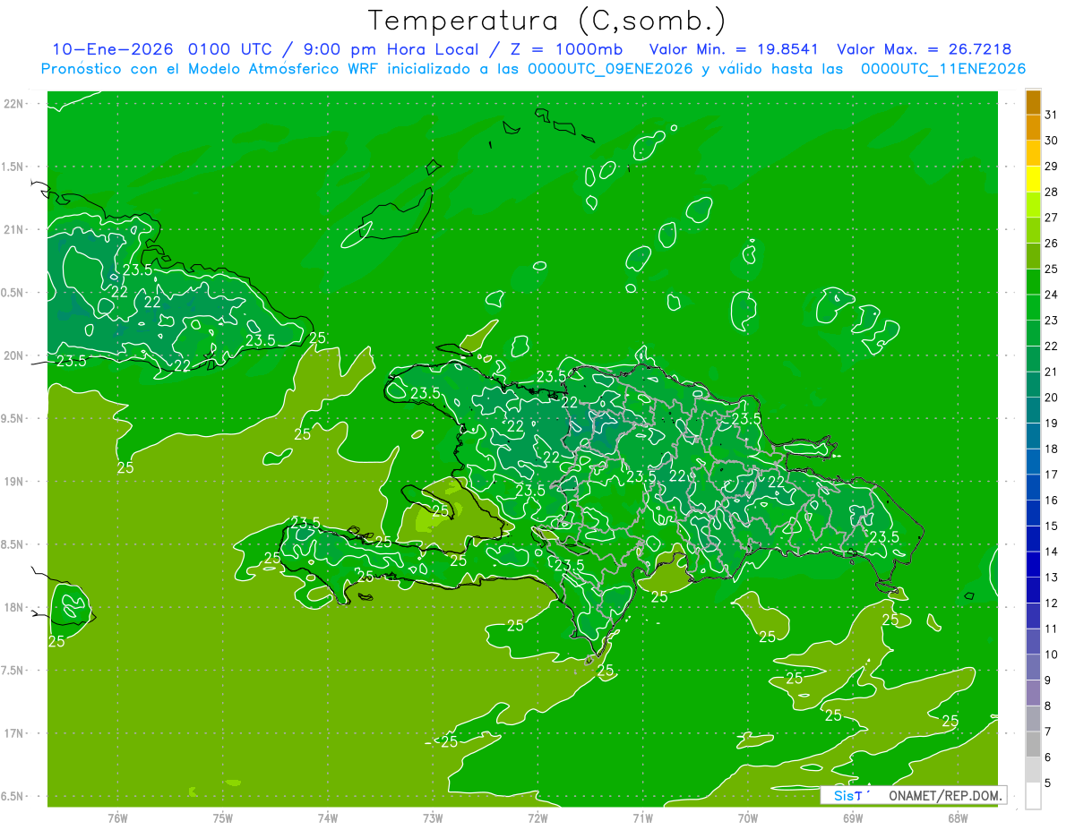
Task: Click the "11" label on the colorbar
Action: coord(1052,629)
